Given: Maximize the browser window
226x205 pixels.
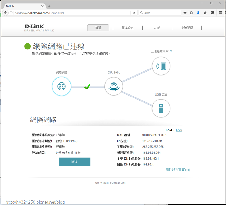Looking at the screenshot, I should click(211, 3).
